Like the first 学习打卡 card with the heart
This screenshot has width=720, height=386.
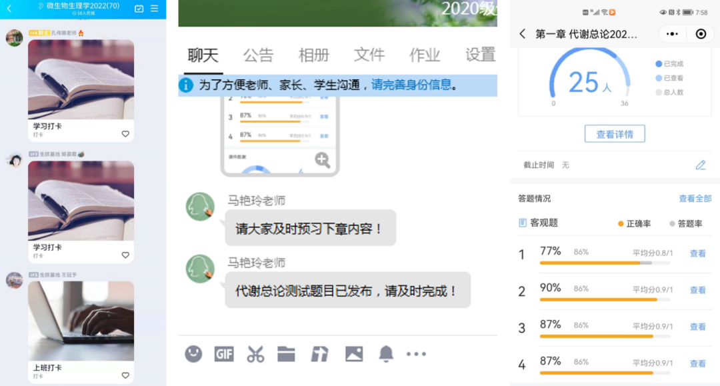tap(125, 134)
